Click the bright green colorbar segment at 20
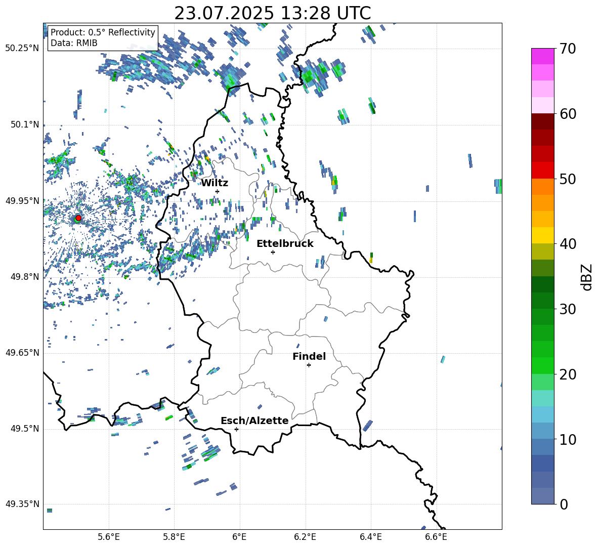 [x=542, y=365]
